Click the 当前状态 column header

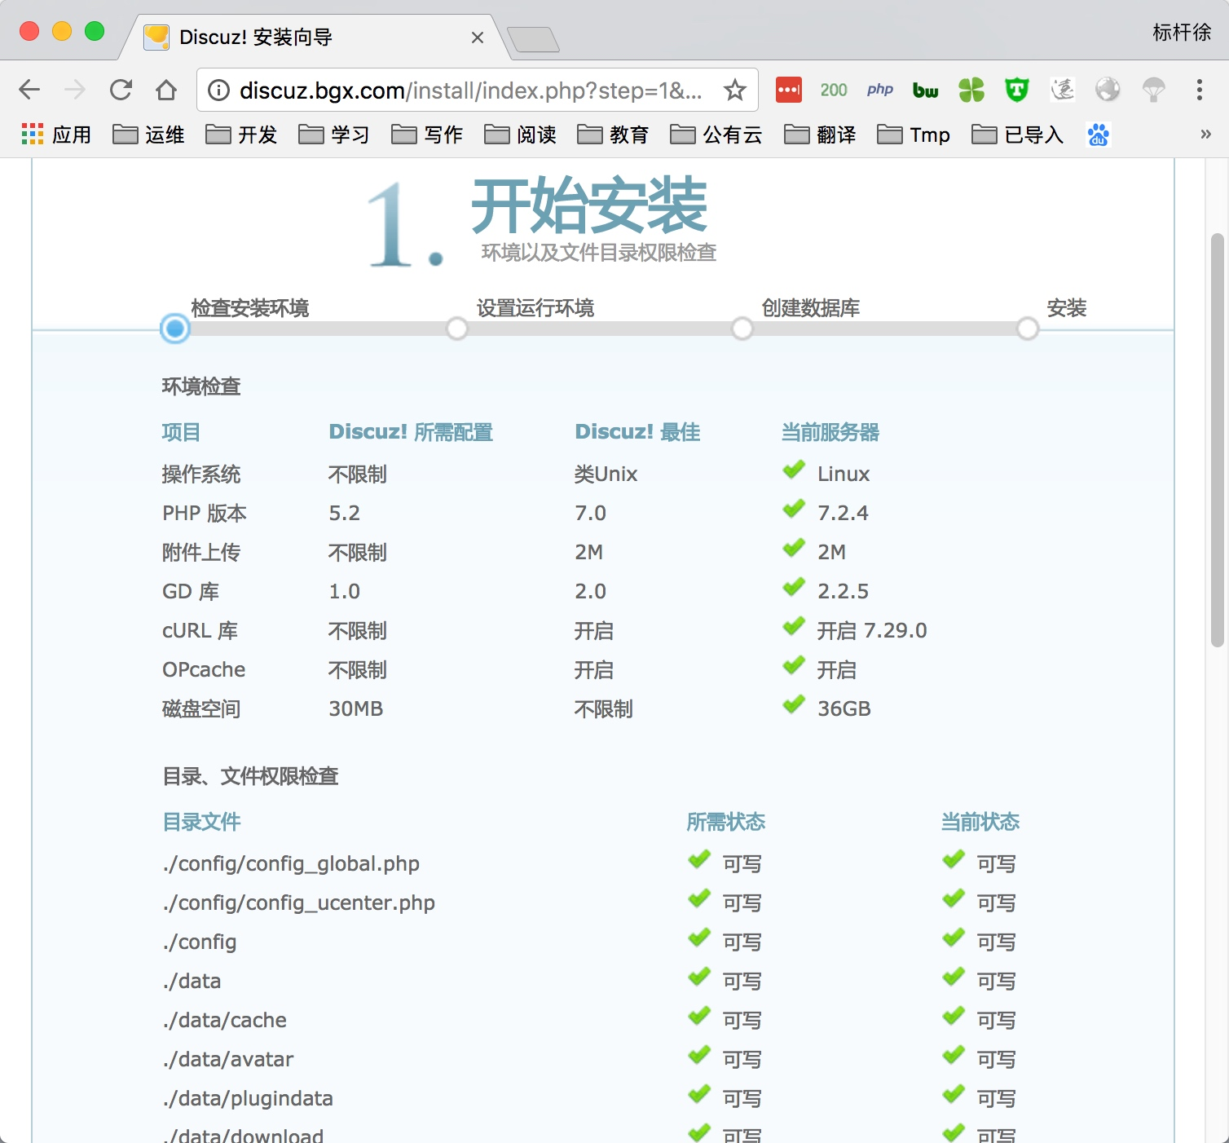click(980, 822)
